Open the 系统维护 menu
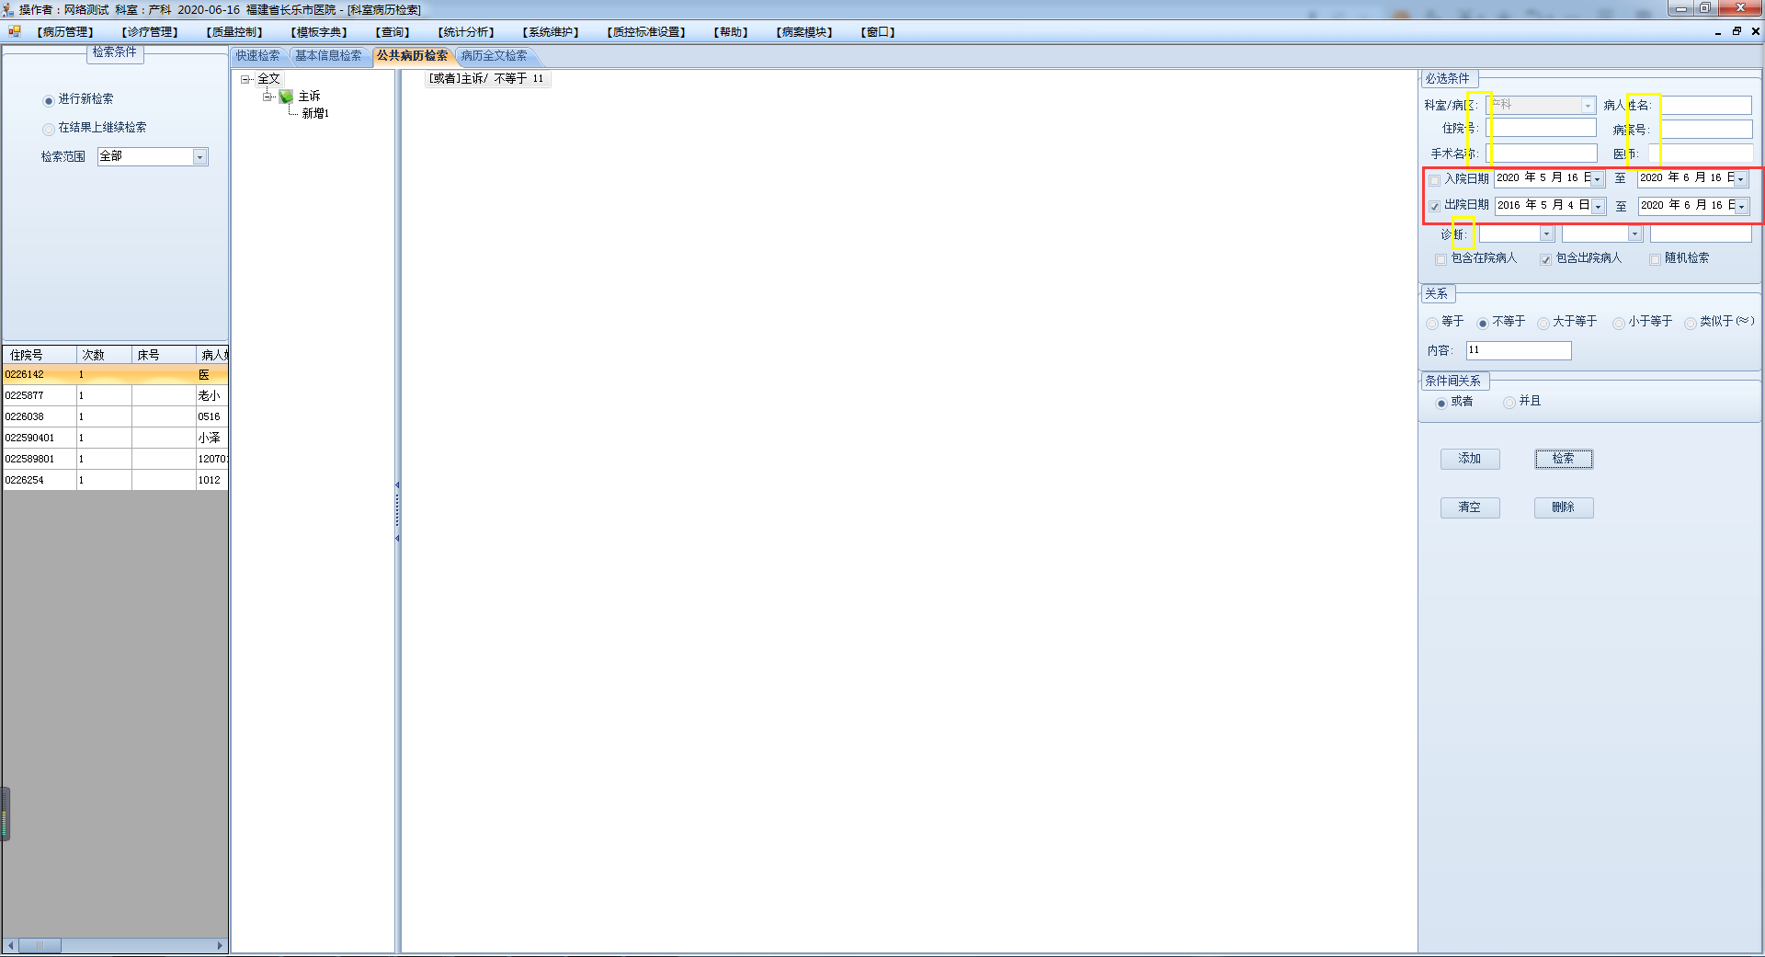This screenshot has height=957, width=1765. pyautogui.click(x=551, y=32)
